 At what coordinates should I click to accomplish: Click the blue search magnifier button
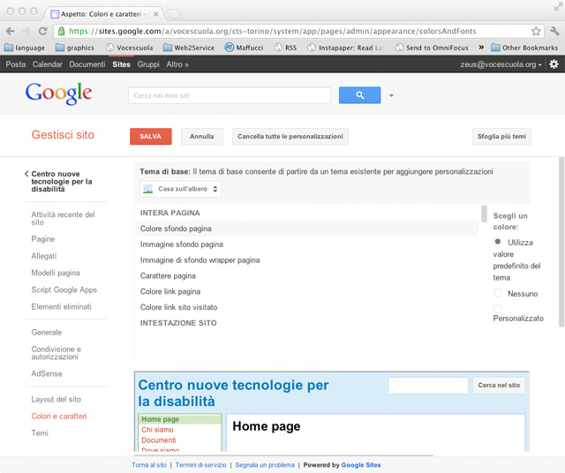click(x=359, y=95)
